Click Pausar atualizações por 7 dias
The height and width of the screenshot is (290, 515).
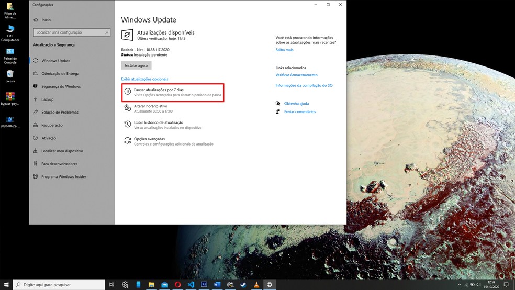tap(173, 92)
